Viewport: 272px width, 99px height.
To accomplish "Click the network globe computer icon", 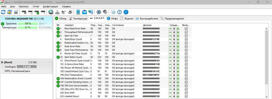I will click(91, 12).
